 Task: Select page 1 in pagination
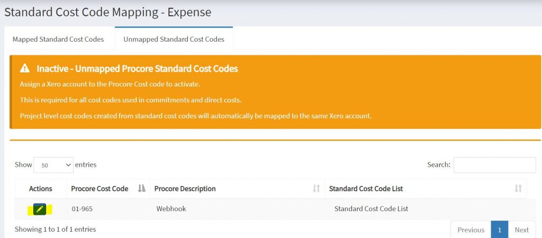(499, 230)
